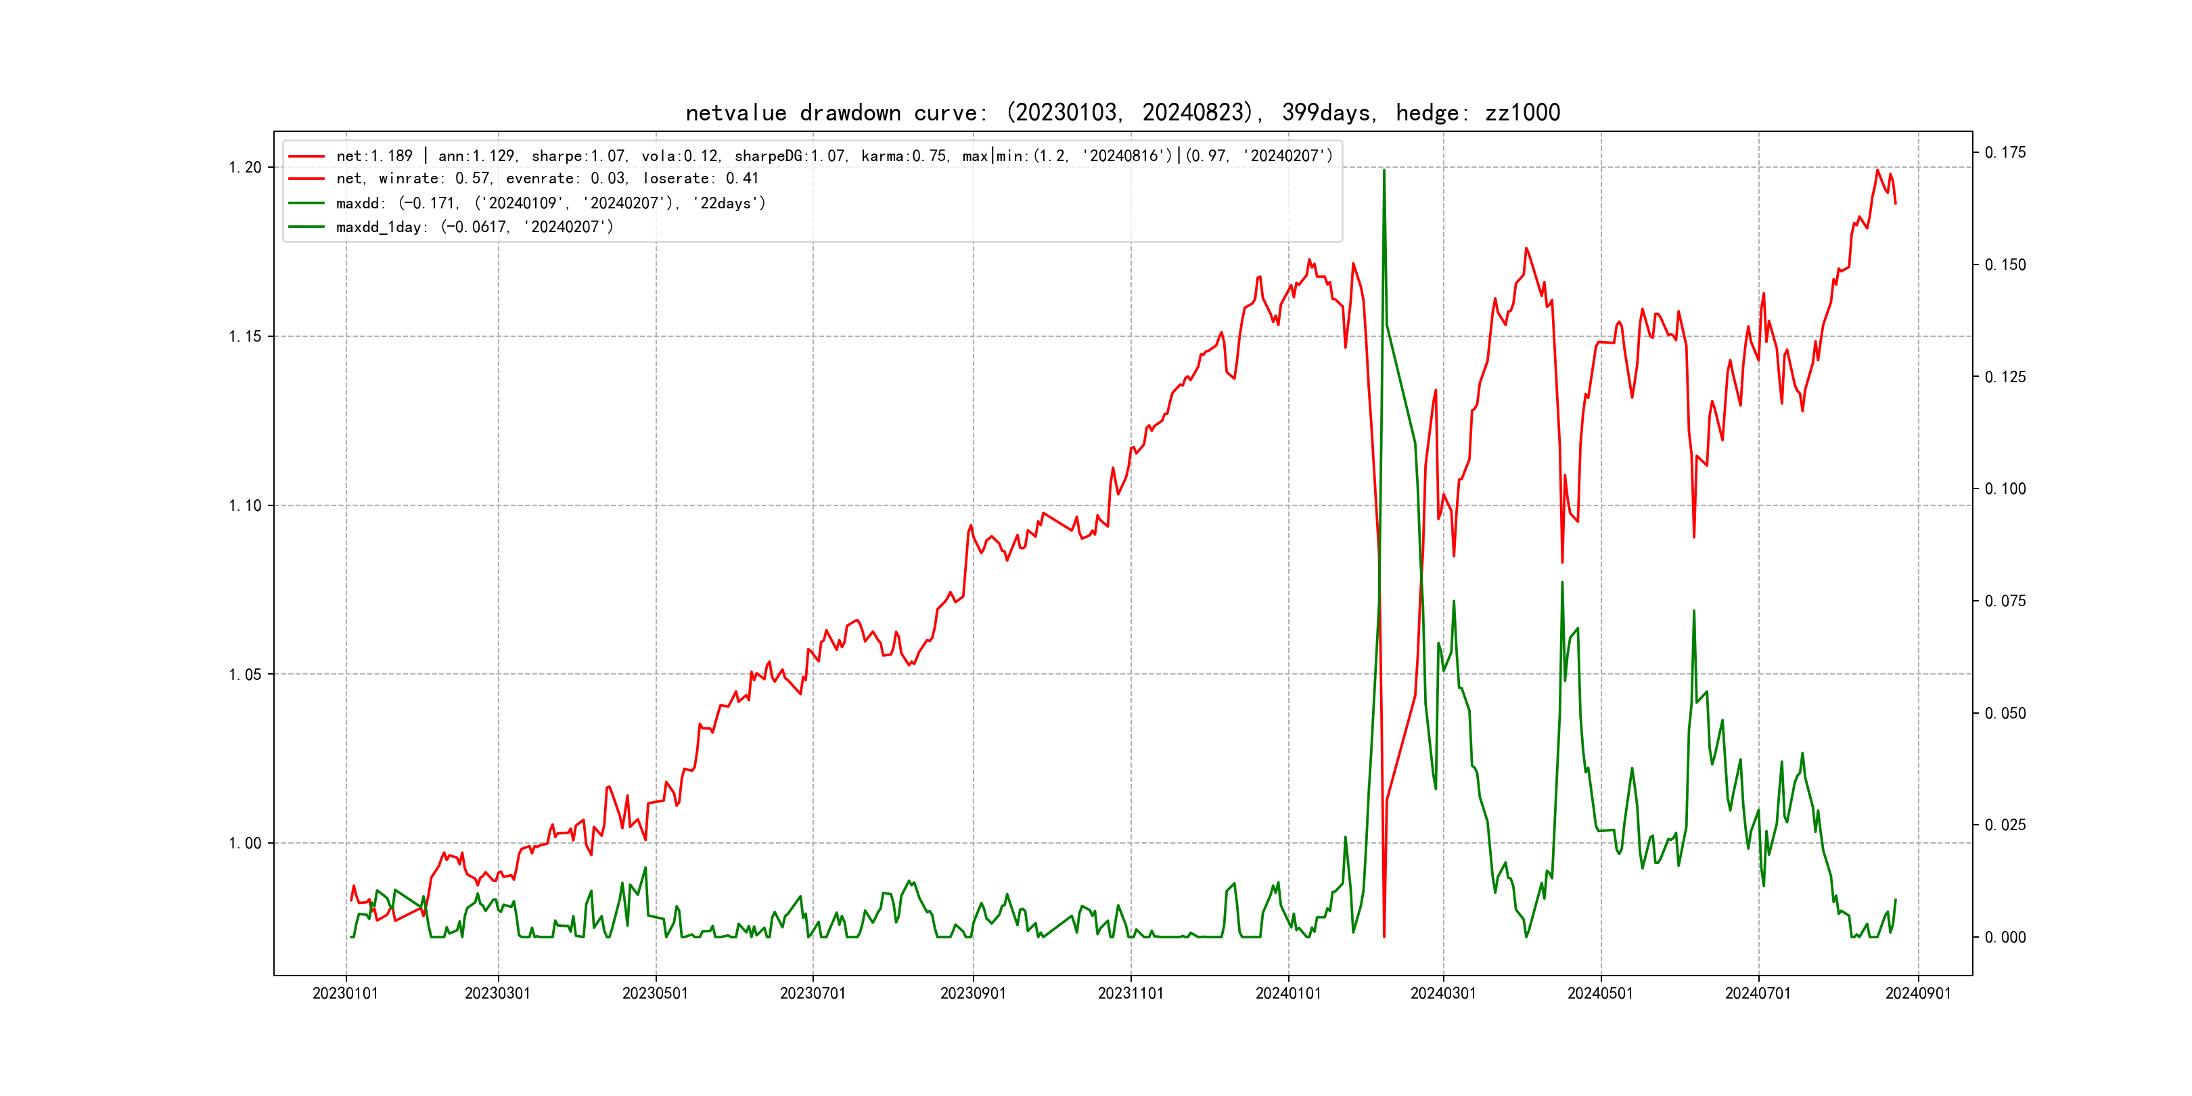Screen dimensions: 2192x1096
Task: Click the tall green drawdown peak spike
Action: pyautogui.click(x=1384, y=175)
